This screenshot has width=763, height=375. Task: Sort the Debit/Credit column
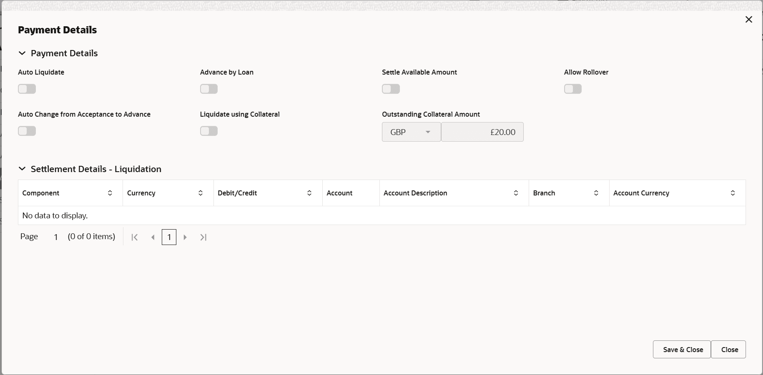[309, 193]
